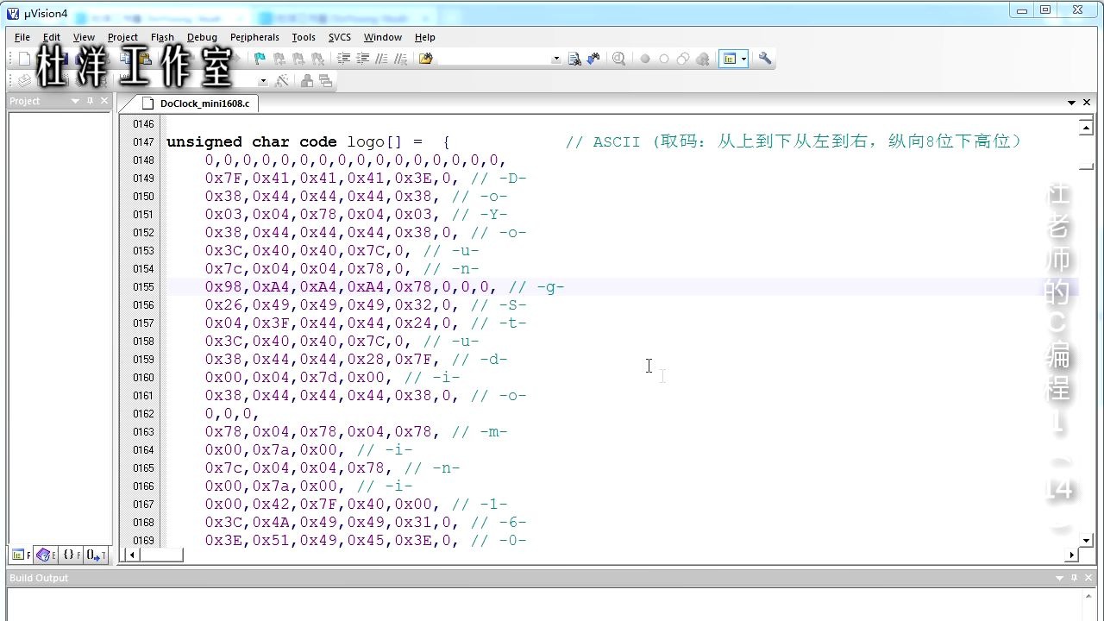Select the DoClock_mini1608.c editor tab

point(196,103)
